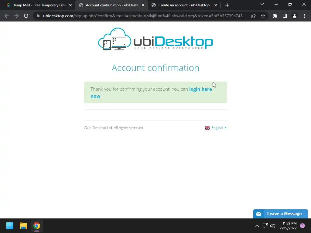Image resolution: width=311 pixels, height=233 pixels.
Task: Click the network tray icon
Action: (265, 226)
